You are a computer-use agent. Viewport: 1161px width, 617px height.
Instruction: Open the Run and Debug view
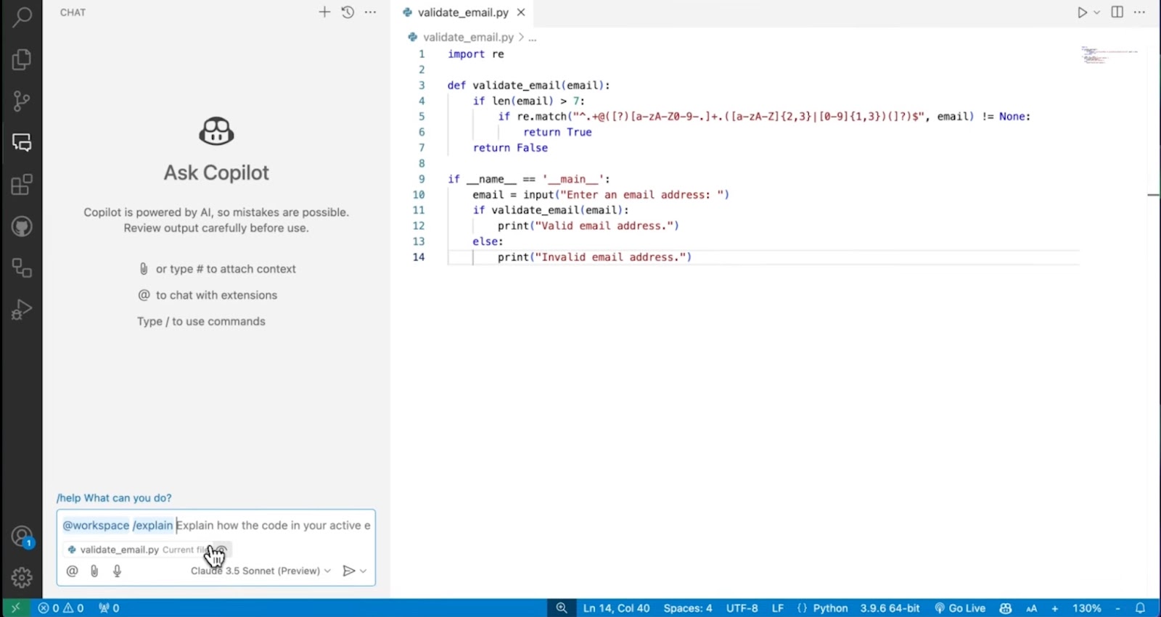pyautogui.click(x=22, y=310)
